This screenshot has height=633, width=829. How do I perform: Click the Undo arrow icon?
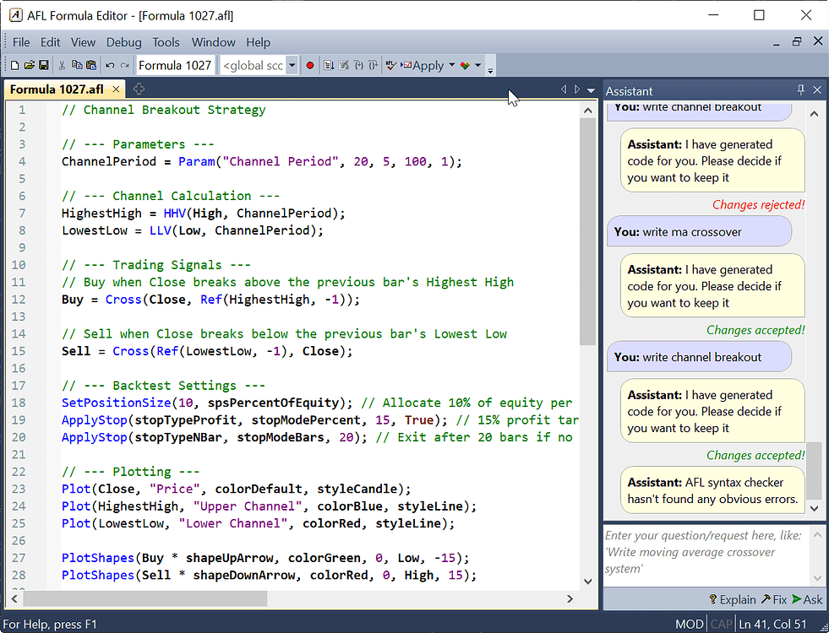[110, 65]
